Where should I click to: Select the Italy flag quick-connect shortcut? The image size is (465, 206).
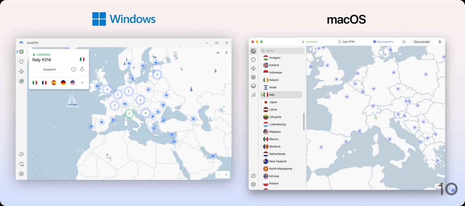click(35, 83)
